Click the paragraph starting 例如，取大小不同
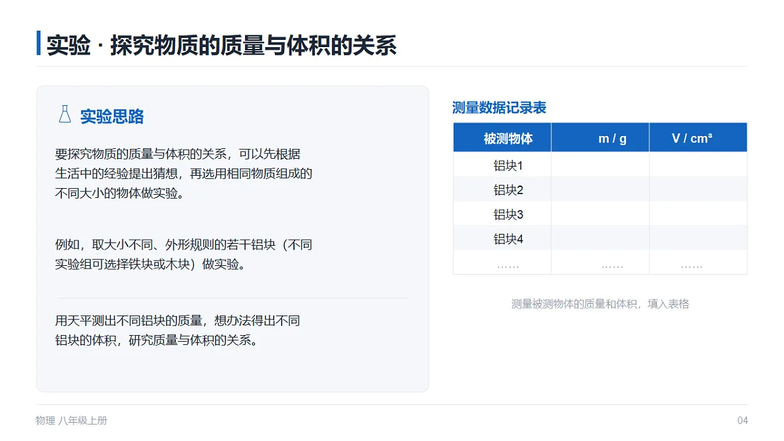784x441 pixels. 184,255
